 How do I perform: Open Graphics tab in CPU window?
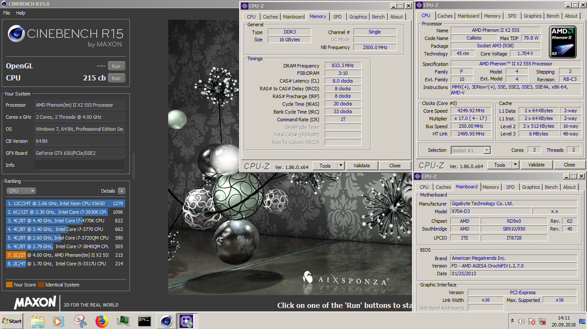coord(533,16)
